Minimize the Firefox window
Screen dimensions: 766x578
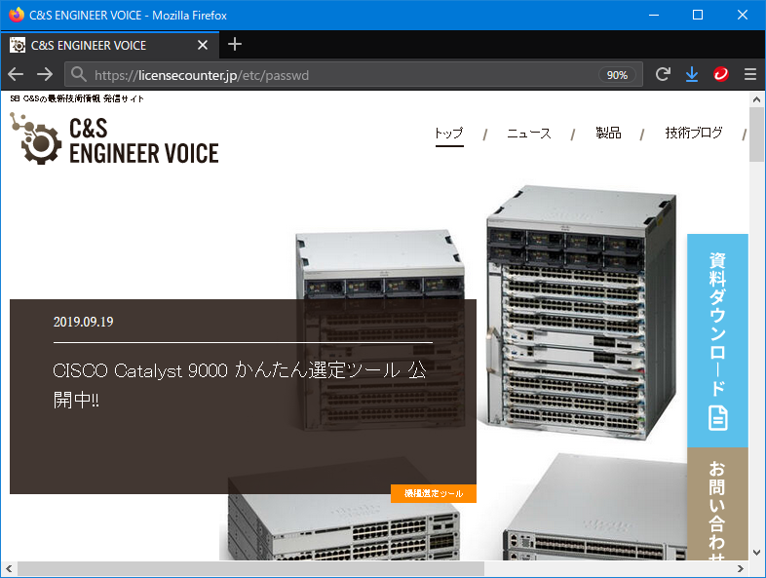(x=654, y=16)
